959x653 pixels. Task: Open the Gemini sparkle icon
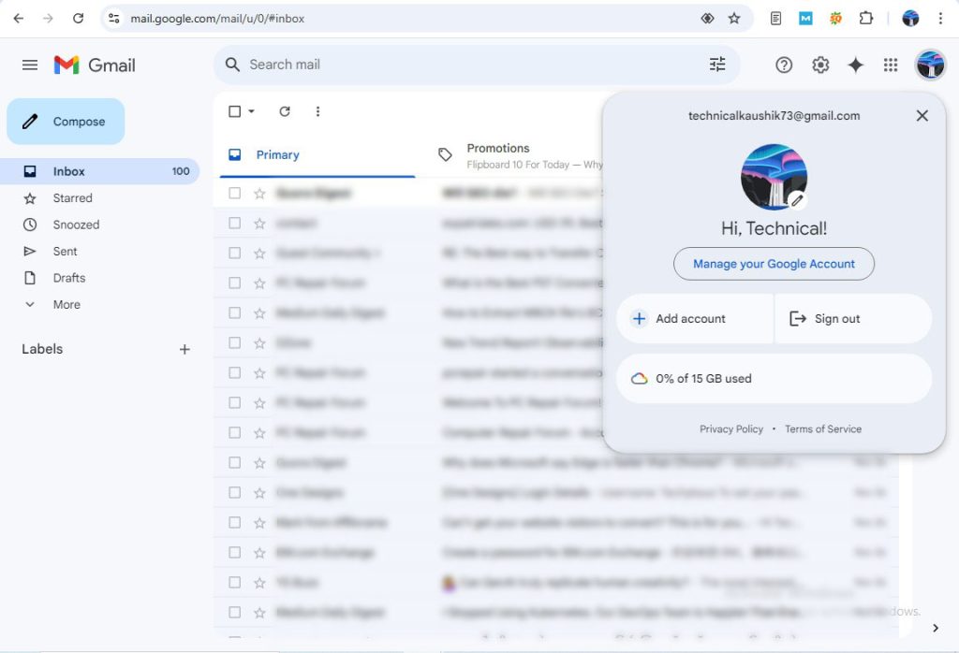click(856, 65)
